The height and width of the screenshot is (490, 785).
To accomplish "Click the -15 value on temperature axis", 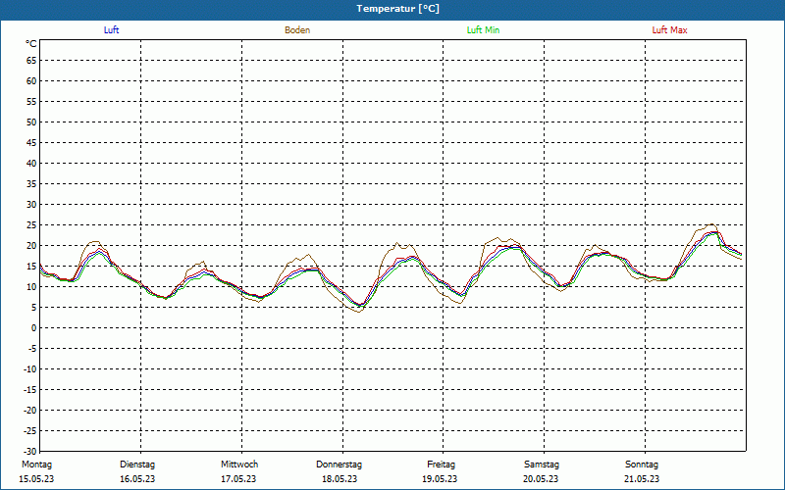I will (x=30, y=389).
